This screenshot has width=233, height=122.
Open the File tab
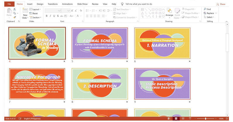click(9, 4)
